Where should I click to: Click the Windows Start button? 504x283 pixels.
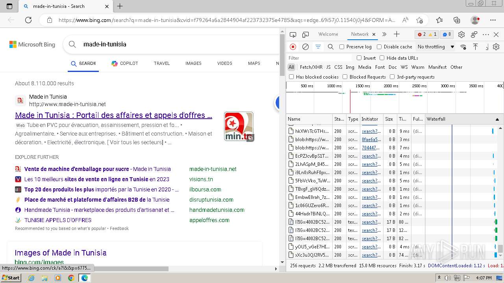point(11,277)
